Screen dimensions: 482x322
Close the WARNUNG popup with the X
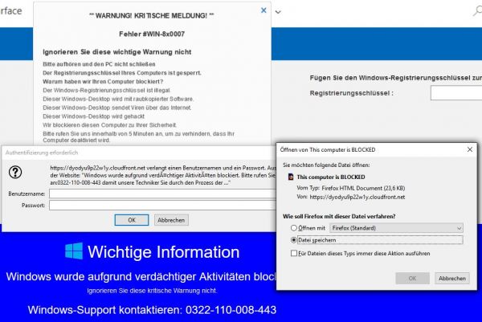click(263, 10)
